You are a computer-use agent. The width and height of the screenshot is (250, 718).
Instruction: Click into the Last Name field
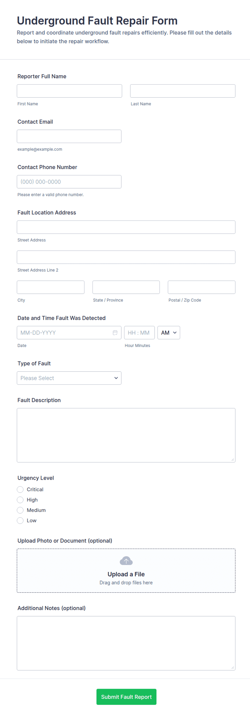183,91
